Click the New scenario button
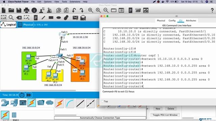This screenshot has height=121, width=216. (158, 109)
